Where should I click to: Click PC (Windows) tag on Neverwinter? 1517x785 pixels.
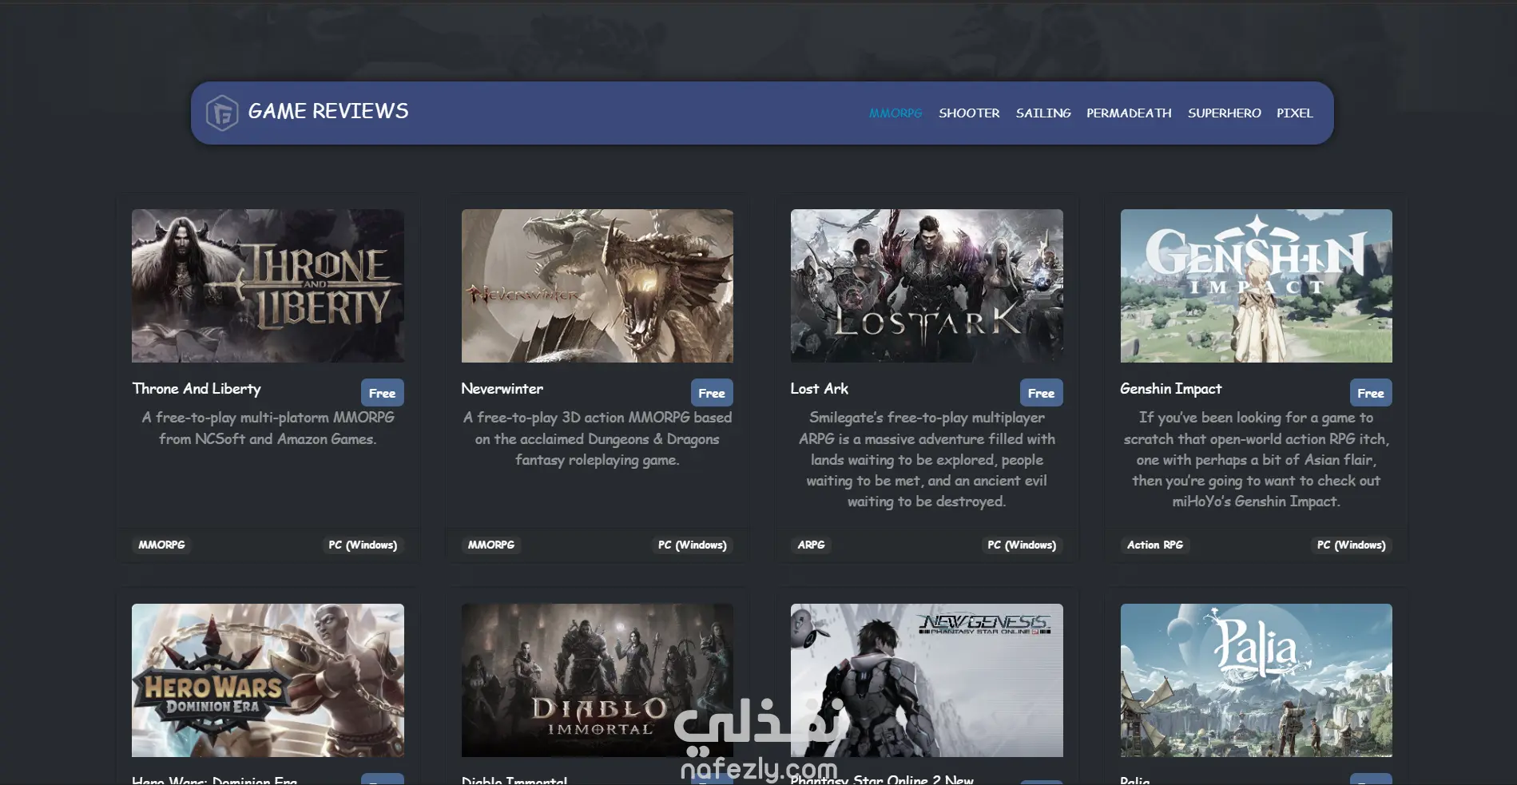click(693, 545)
